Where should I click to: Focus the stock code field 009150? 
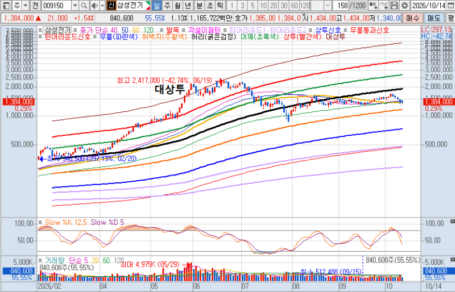pos(56,5)
